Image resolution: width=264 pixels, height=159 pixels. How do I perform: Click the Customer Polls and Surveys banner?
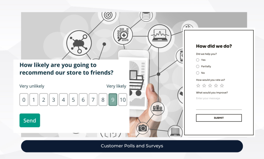pyautogui.click(x=132, y=146)
